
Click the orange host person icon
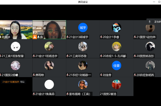[35, 37]
